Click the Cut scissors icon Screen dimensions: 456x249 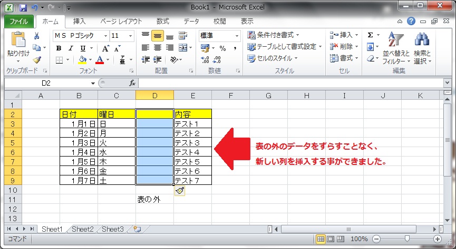pos(37,36)
